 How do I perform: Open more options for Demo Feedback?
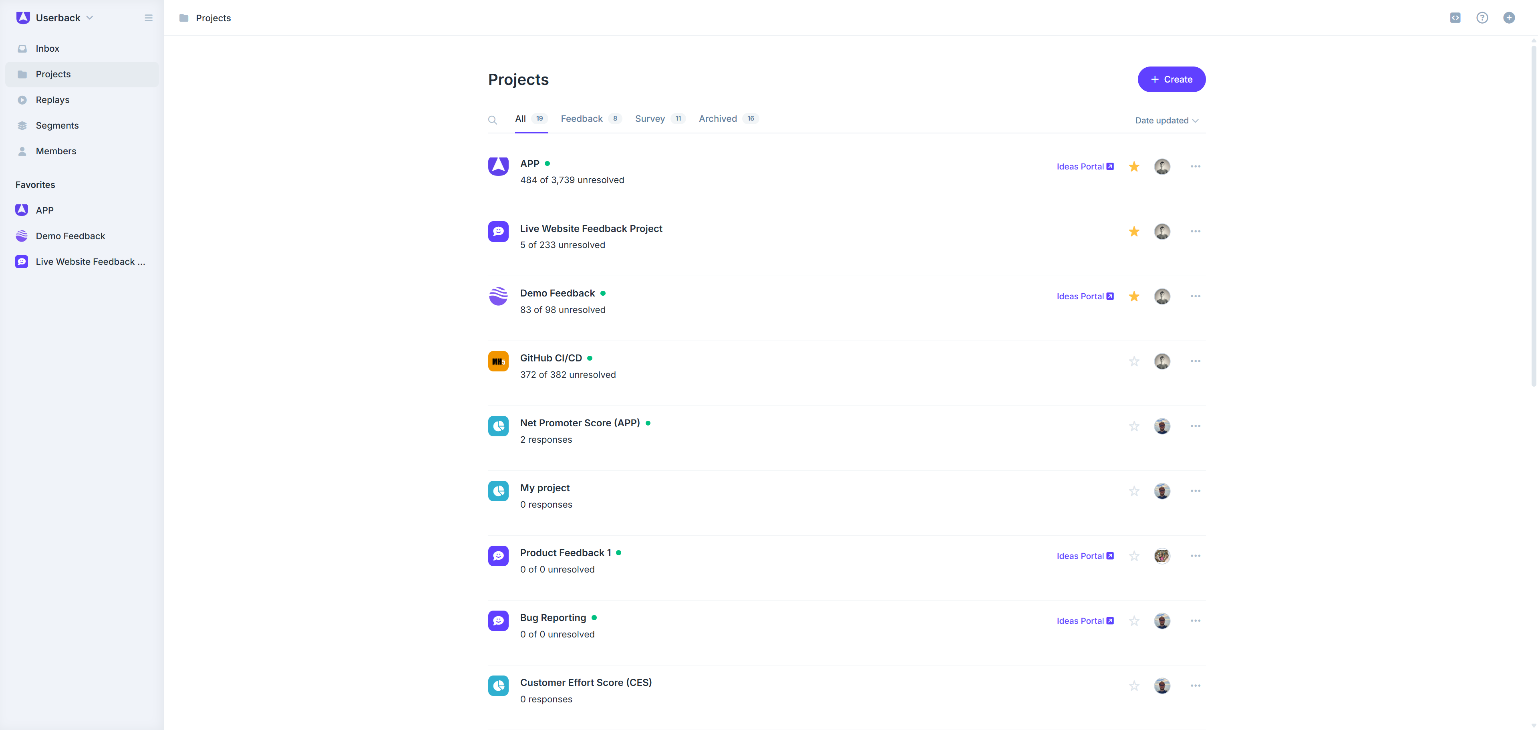coord(1195,296)
